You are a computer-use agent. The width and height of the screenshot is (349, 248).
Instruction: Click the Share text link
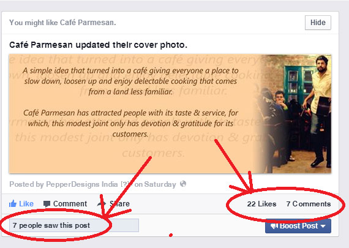pos(119,204)
